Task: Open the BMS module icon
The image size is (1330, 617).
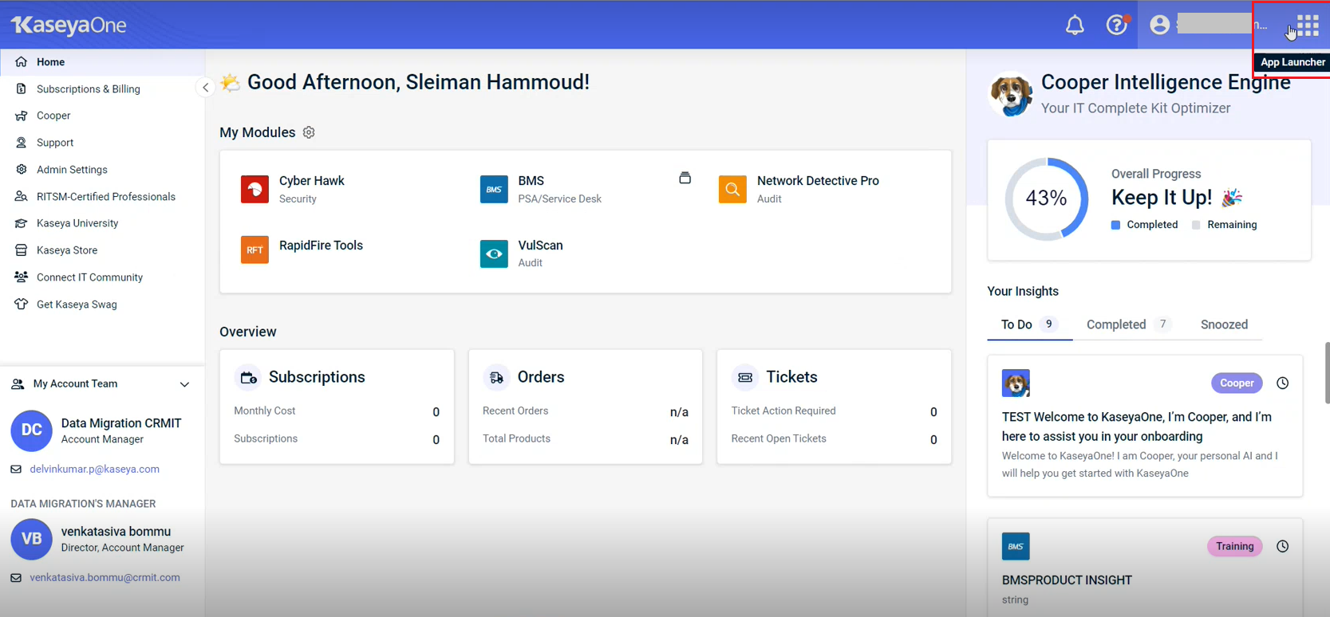Action: coord(494,190)
